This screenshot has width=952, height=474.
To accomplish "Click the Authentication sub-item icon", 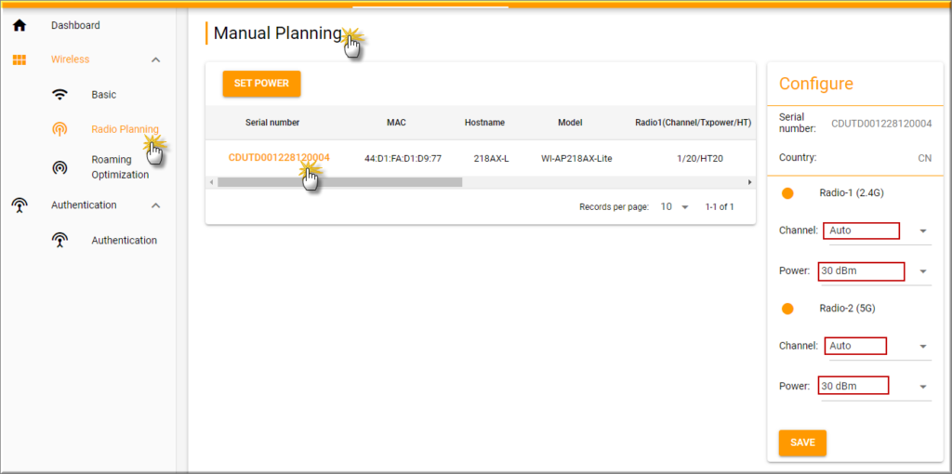I will pyautogui.click(x=59, y=241).
